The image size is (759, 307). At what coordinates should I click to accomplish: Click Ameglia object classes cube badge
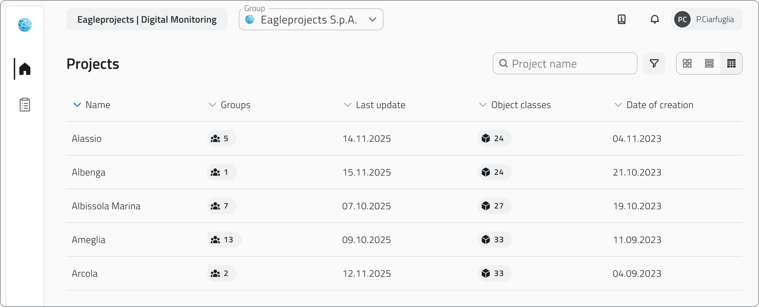click(494, 240)
